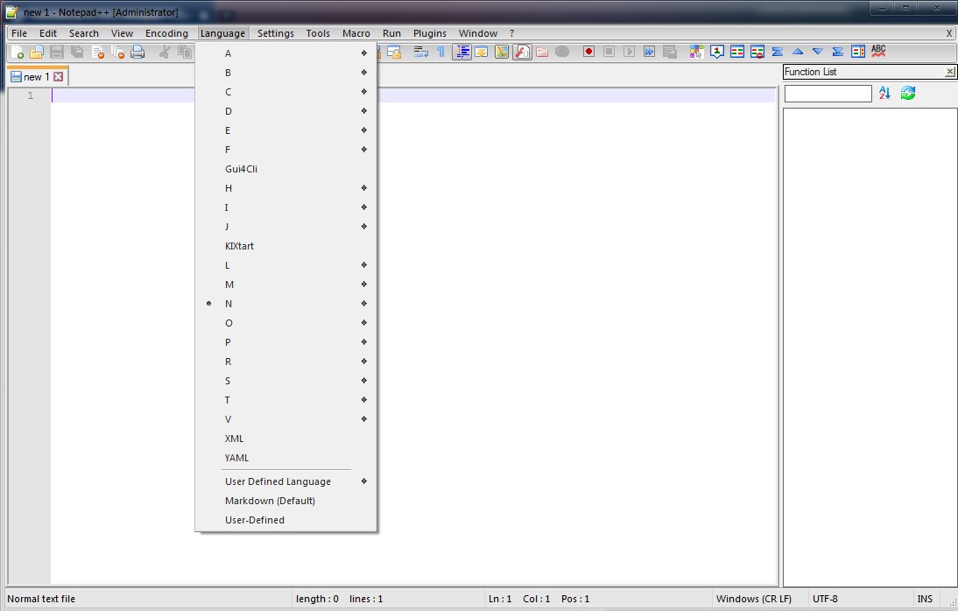Open the ? help menu
958x611 pixels.
tap(512, 33)
